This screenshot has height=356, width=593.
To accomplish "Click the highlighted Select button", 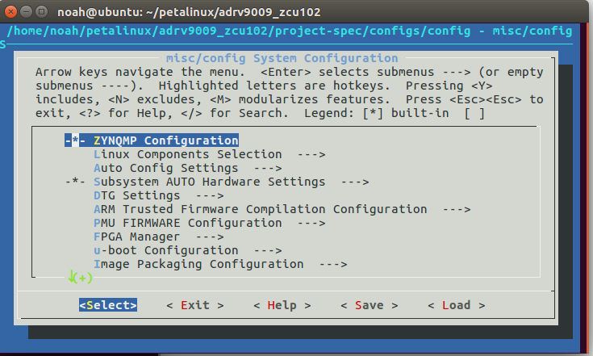I will click(108, 305).
